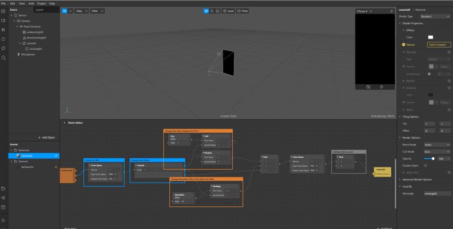Click the settings icon at bottom of sidebar
Viewport: 453px width, 229px height.
click(x=3, y=221)
